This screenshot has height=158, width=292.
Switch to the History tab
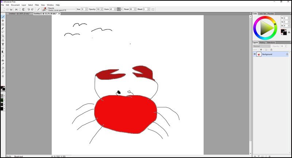coord(262,42)
